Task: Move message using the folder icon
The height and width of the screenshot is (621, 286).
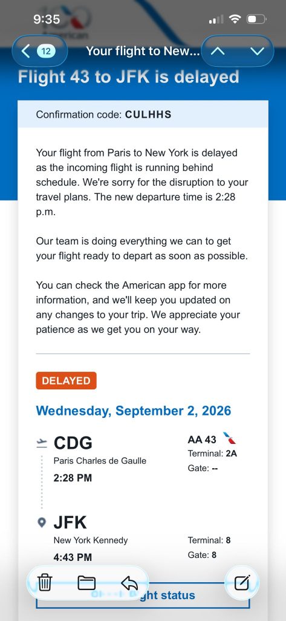Action: tap(86, 583)
